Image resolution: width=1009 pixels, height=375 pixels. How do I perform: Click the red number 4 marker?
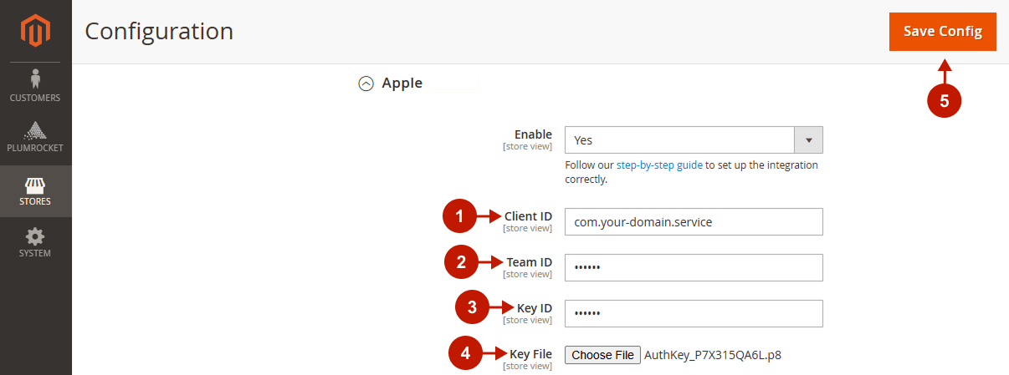click(466, 353)
